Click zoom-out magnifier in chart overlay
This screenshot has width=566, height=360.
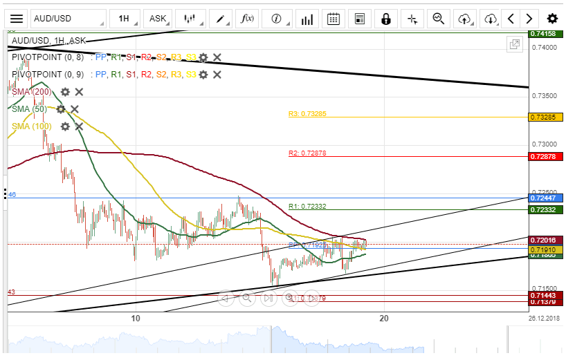pyautogui.click(x=247, y=298)
